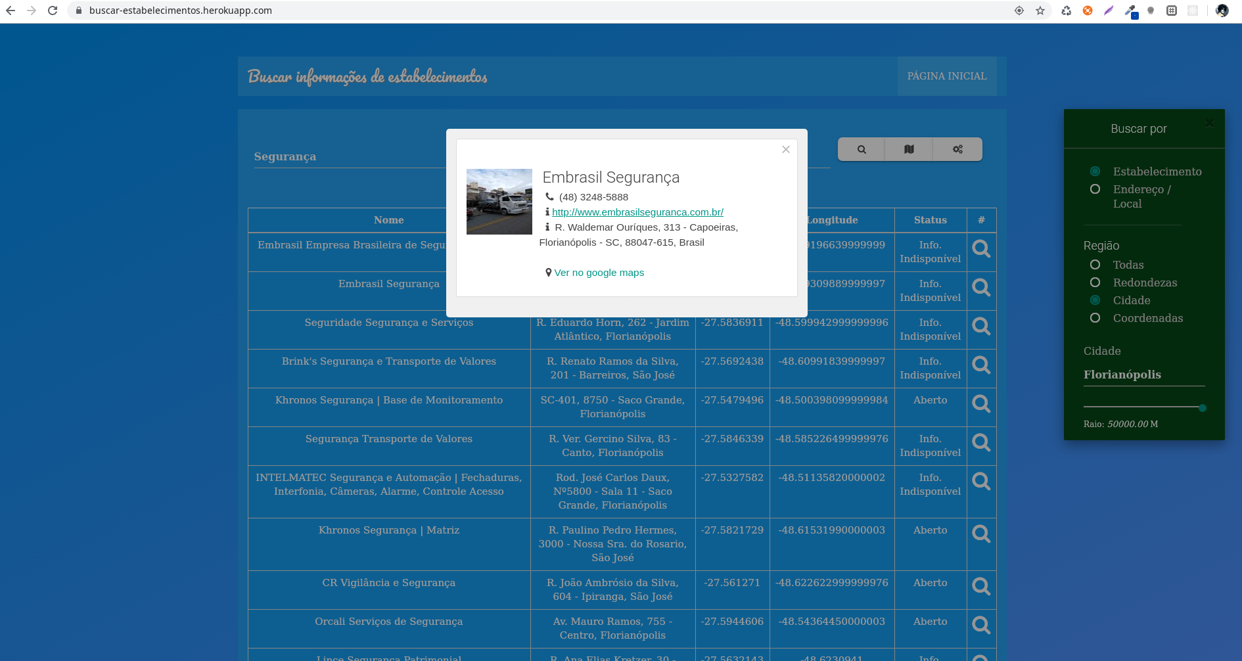The image size is (1242, 661).
Task: Click the Status column header
Action: click(931, 220)
